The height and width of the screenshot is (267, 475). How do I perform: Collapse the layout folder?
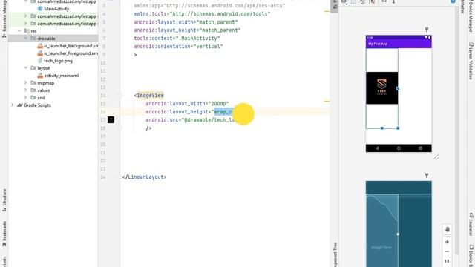(26, 68)
